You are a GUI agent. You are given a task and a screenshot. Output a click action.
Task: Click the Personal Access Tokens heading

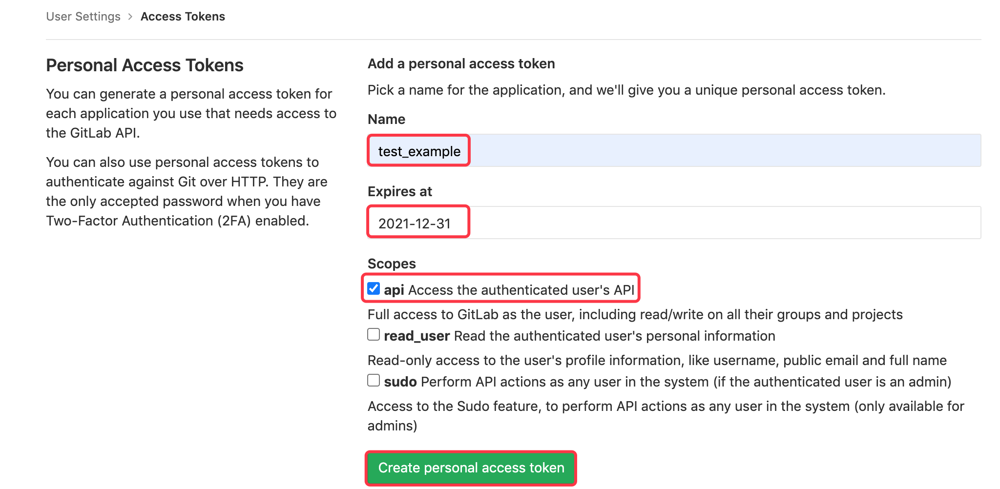coord(144,64)
